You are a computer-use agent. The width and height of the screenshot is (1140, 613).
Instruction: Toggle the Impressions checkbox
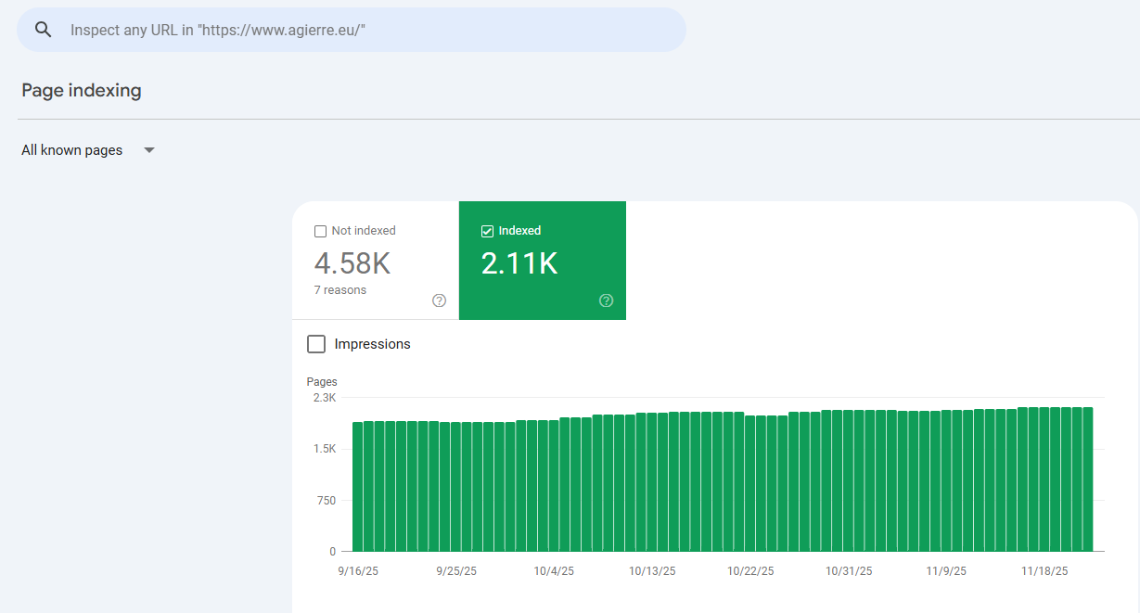pyautogui.click(x=316, y=344)
